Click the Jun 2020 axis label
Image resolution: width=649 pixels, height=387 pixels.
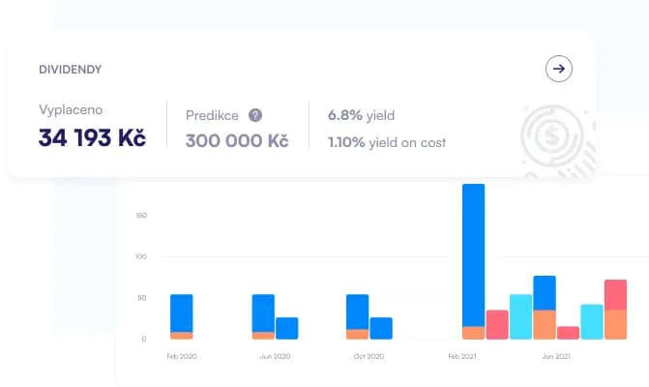pyautogui.click(x=275, y=356)
